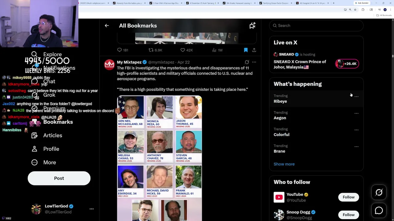Go back using the arrow beside All Bookmarks

(x=107, y=26)
